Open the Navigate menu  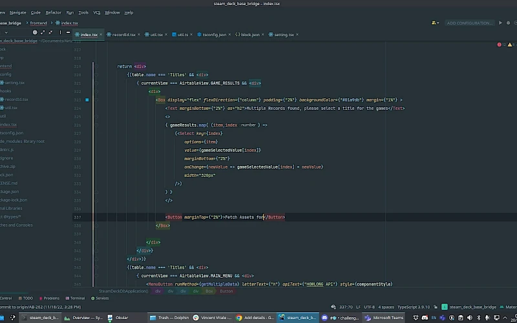point(18,12)
